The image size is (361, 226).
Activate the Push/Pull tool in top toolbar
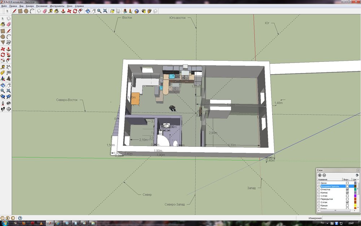(63, 11)
